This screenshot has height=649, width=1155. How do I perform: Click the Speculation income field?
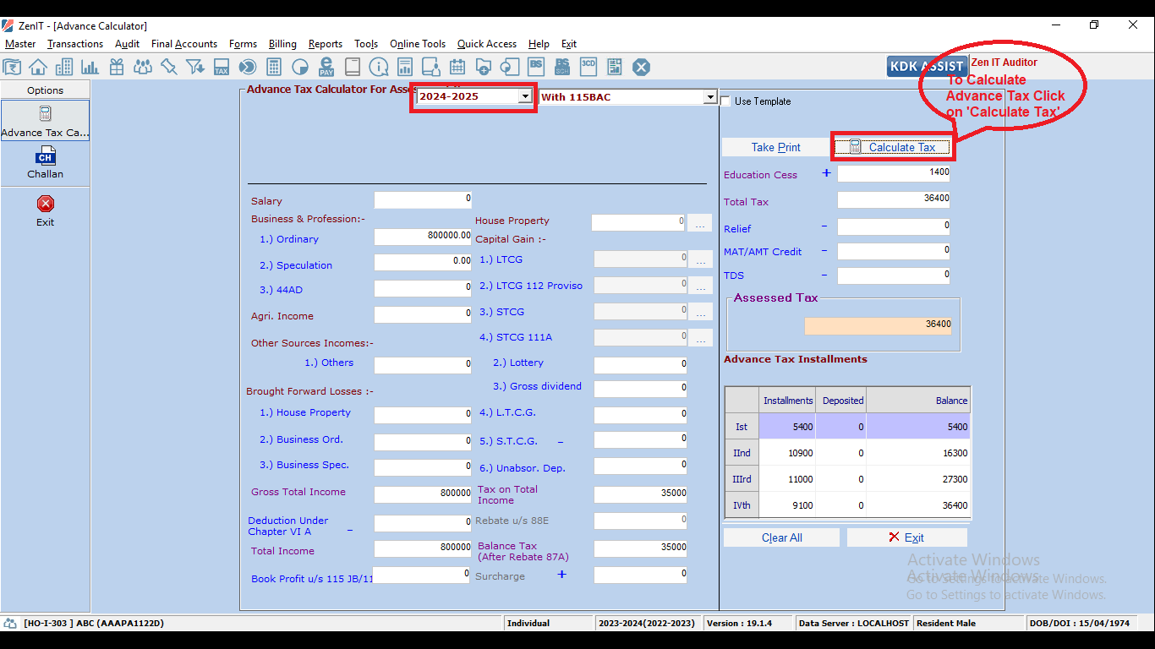pos(423,262)
